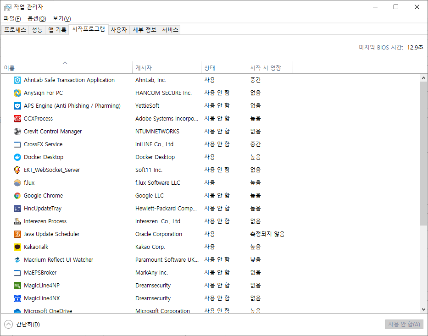Click the APS Engine shield icon

pos(17,106)
